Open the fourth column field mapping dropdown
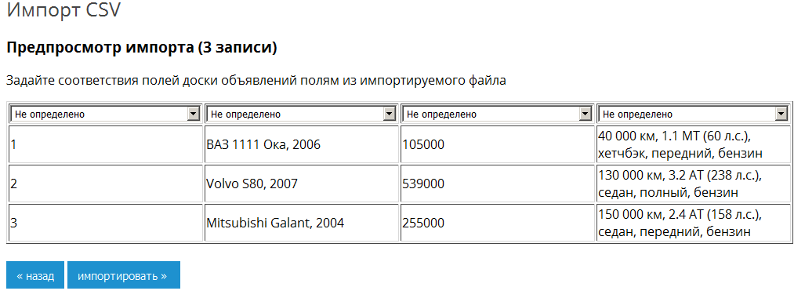This screenshot has width=805, height=298. point(694,114)
